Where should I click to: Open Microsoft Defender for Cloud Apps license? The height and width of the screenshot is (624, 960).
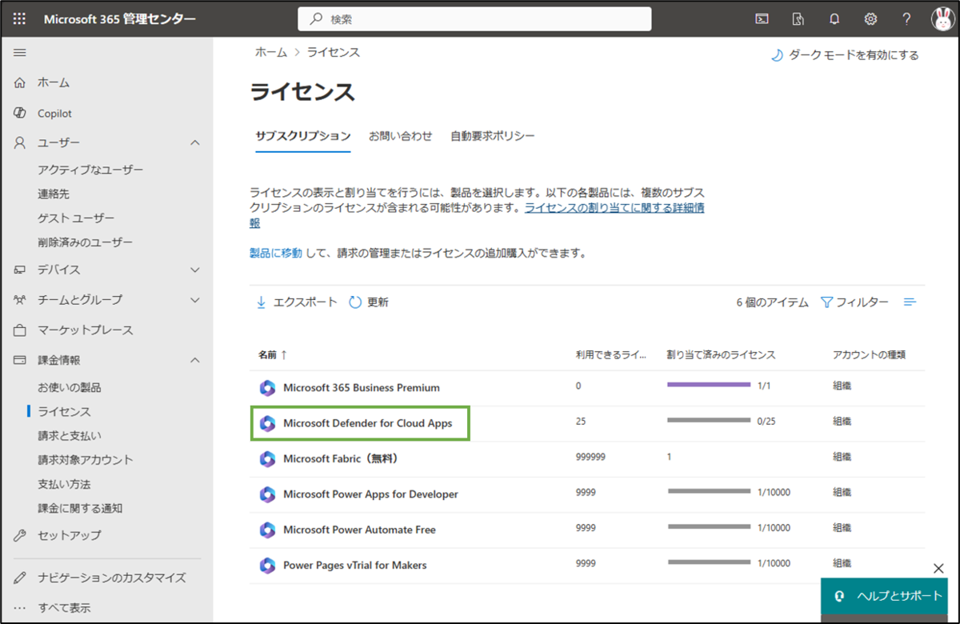(367, 423)
